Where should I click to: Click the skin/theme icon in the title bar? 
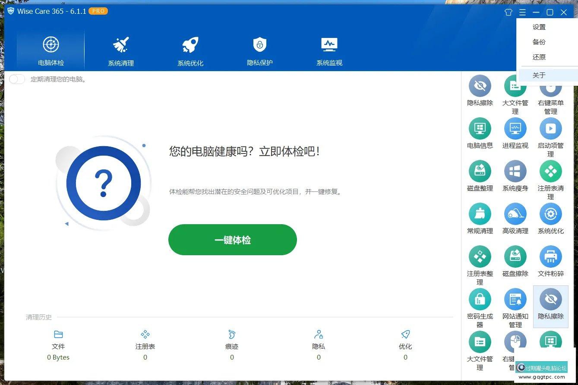(508, 12)
